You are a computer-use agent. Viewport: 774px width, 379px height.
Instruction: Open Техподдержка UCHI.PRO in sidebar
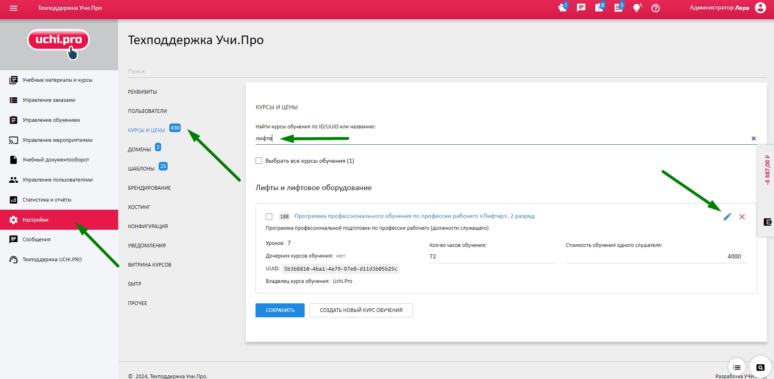pos(59,260)
